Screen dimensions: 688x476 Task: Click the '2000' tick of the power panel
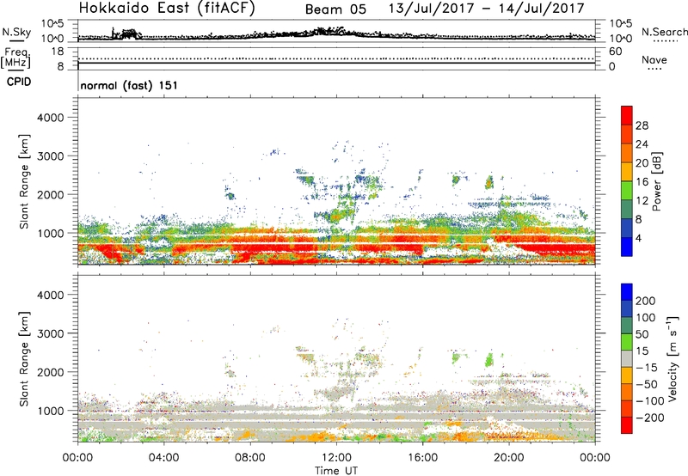click(x=51, y=194)
